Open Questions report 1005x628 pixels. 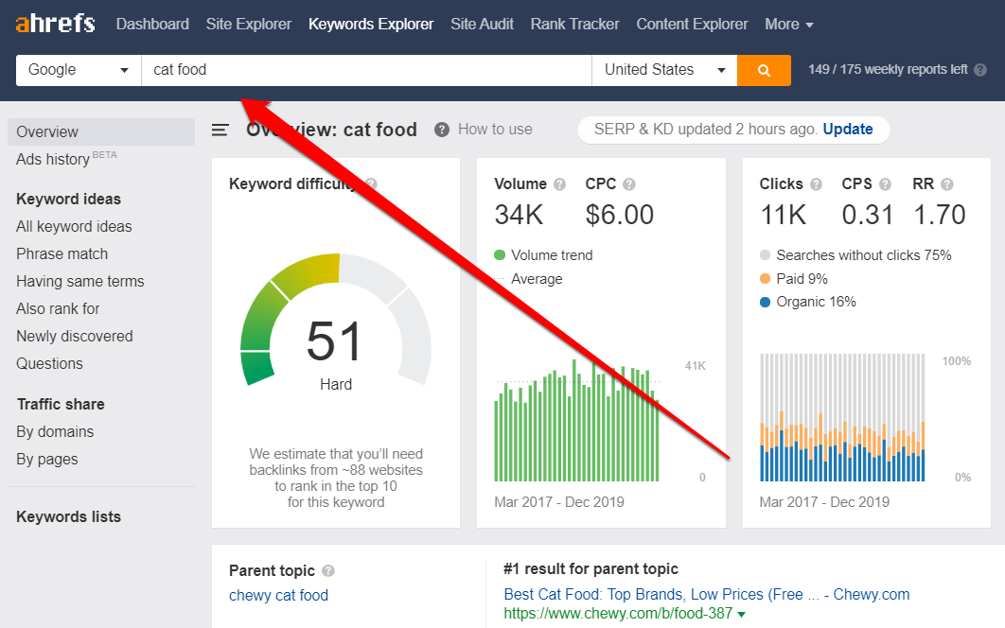49,364
